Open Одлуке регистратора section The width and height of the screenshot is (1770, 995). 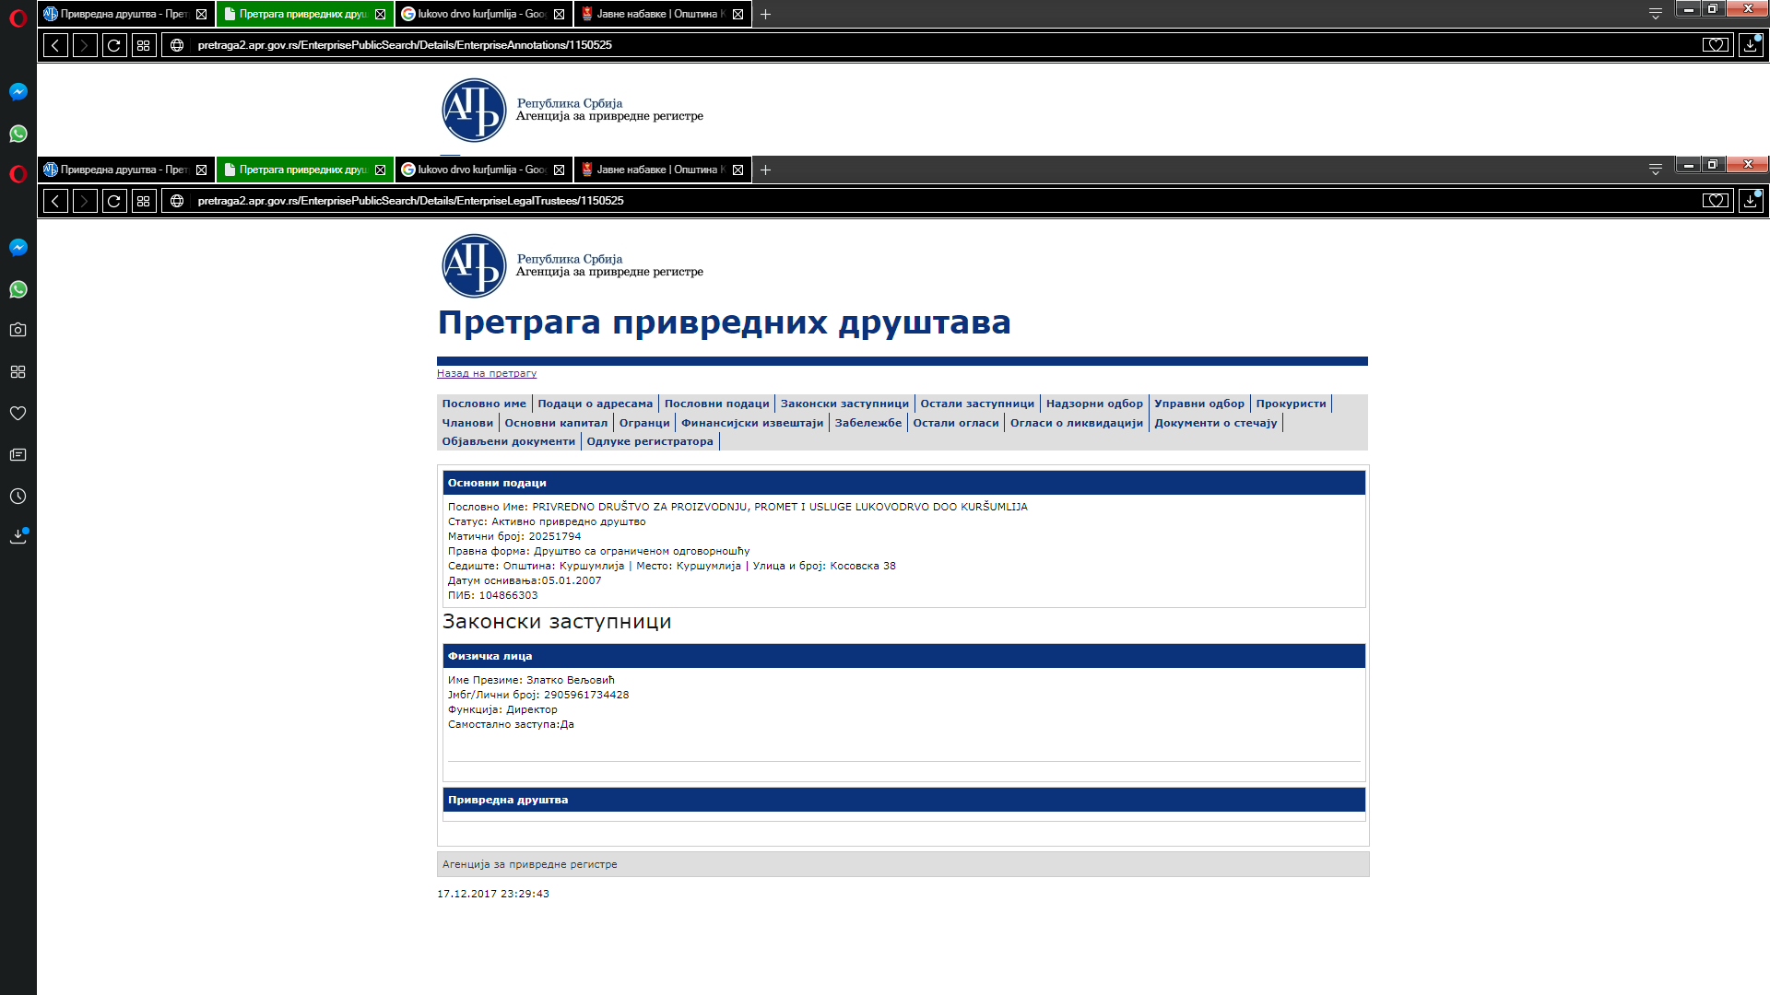click(x=650, y=441)
